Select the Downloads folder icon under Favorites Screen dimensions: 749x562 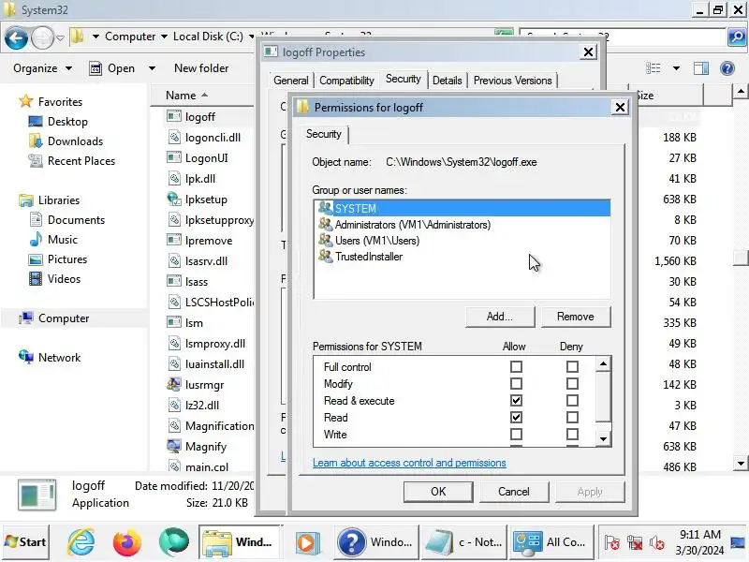pos(36,141)
